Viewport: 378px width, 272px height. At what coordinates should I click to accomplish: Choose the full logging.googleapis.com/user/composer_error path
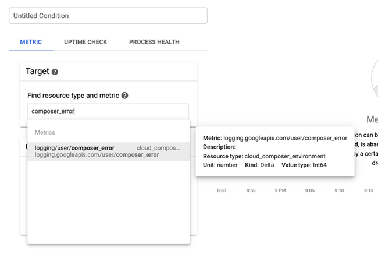click(x=97, y=155)
